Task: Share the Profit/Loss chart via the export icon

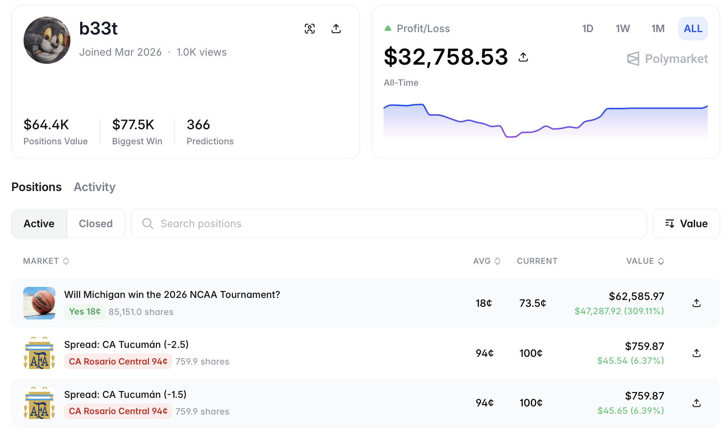Action: click(x=523, y=57)
